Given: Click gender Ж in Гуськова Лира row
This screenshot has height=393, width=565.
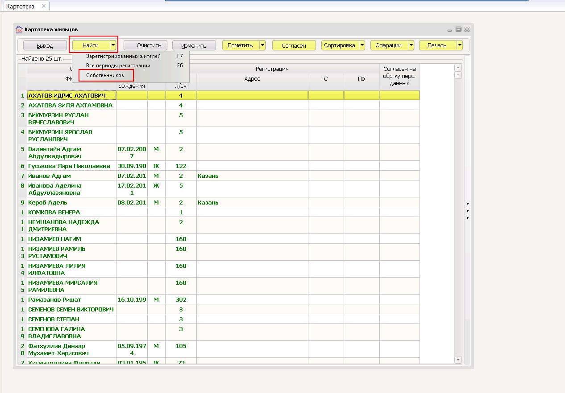Looking at the screenshot, I should 156,166.
